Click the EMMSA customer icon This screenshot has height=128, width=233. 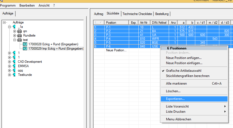pyautogui.click(x=14, y=66)
